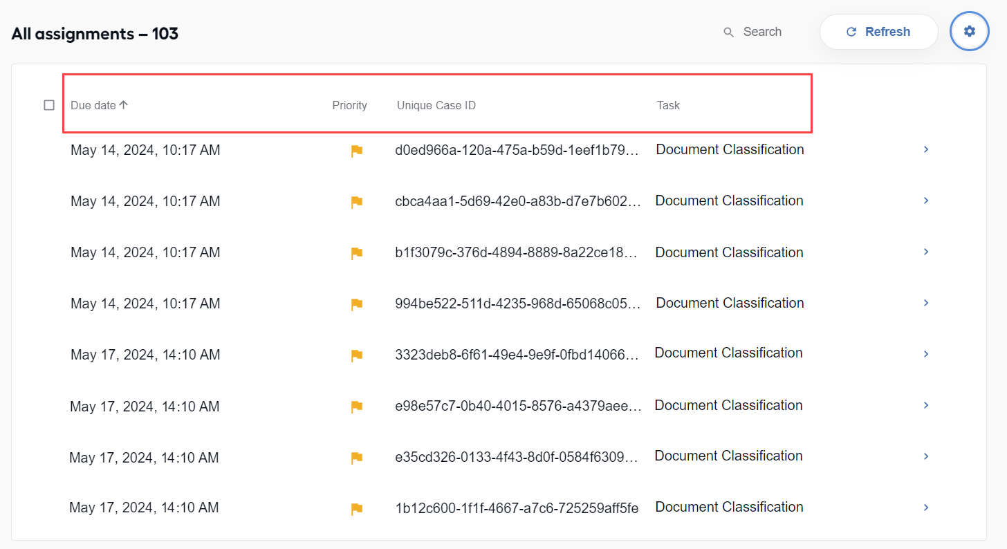Open row d0ed966a with its chevron

pos(926,149)
